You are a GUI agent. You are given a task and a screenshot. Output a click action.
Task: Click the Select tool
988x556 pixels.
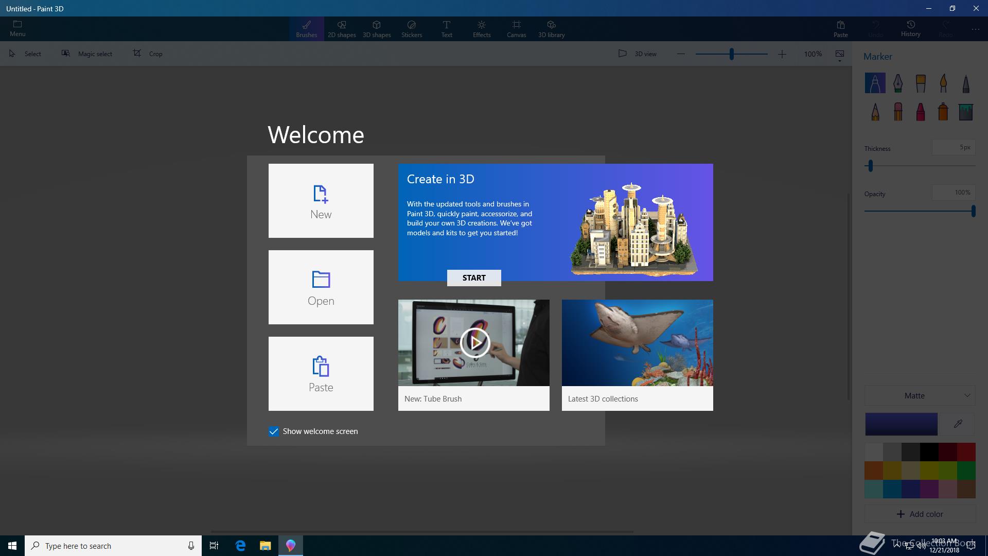[25, 54]
